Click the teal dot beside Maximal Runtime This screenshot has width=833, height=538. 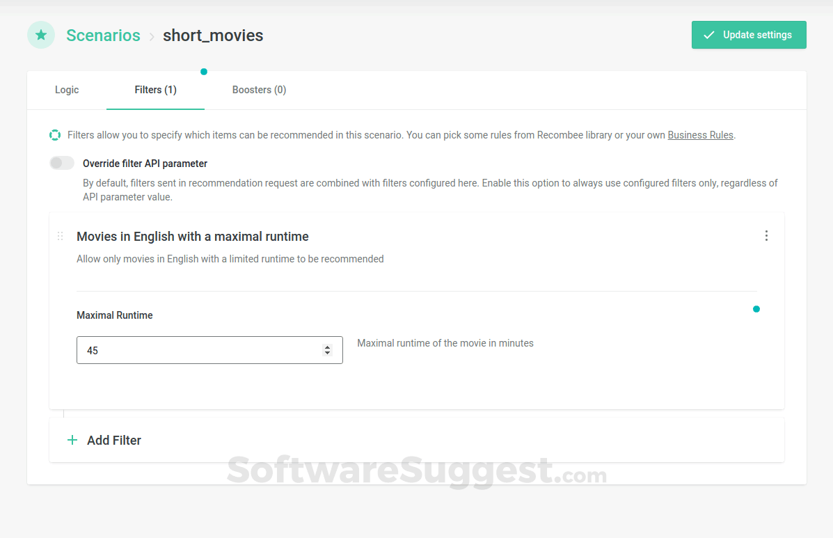756,309
